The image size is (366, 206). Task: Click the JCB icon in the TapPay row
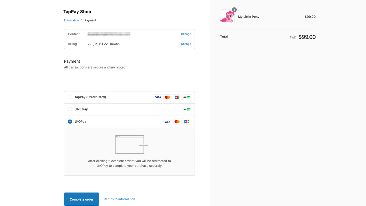[177, 97]
